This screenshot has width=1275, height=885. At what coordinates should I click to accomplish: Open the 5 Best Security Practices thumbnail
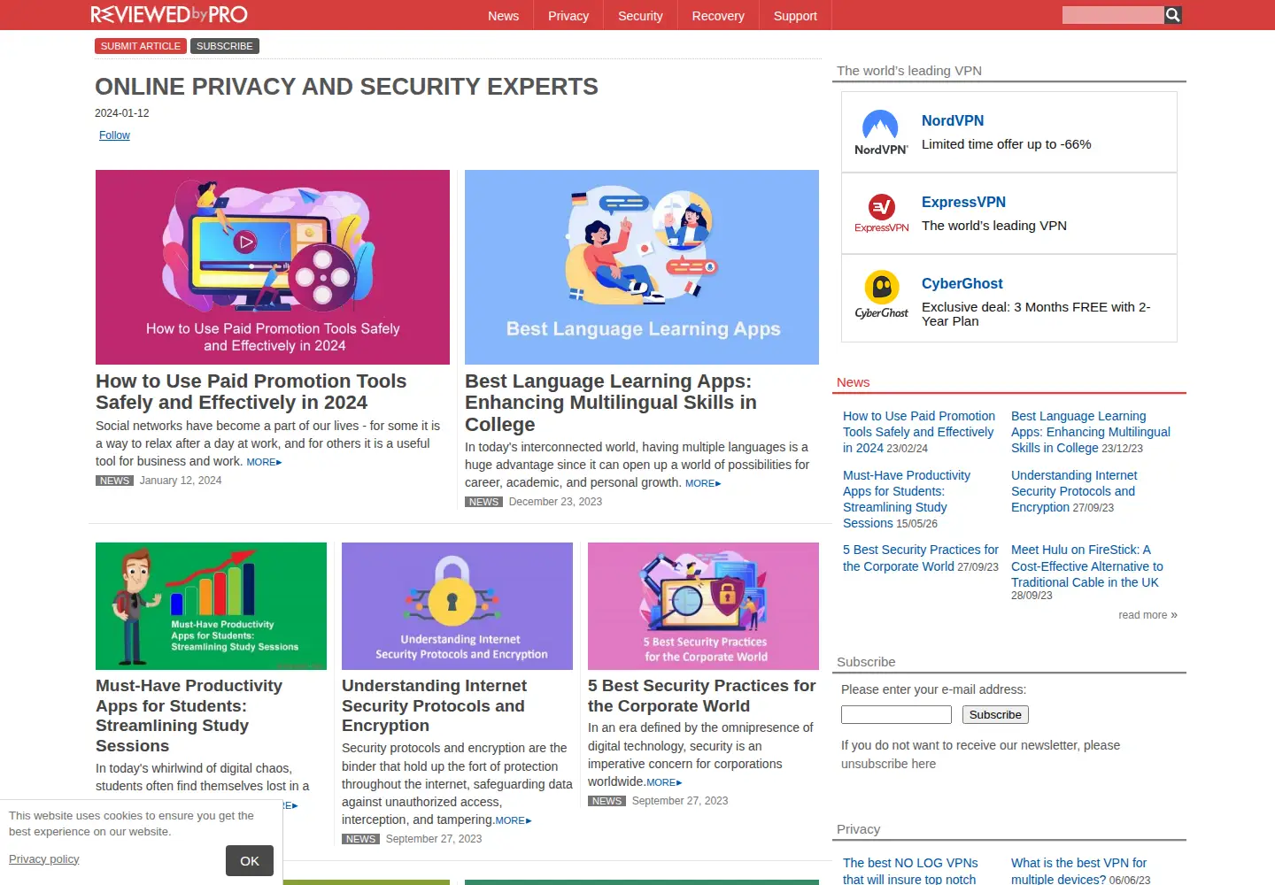[703, 606]
